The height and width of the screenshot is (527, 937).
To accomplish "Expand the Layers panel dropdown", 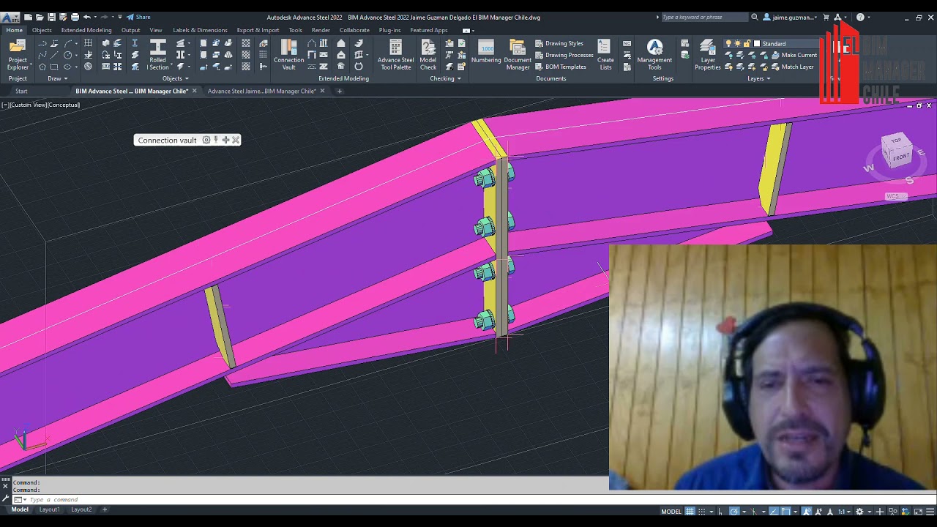I will point(758,78).
